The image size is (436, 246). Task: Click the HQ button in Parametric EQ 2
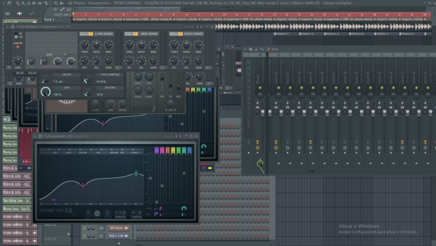pyautogui.click(x=97, y=214)
